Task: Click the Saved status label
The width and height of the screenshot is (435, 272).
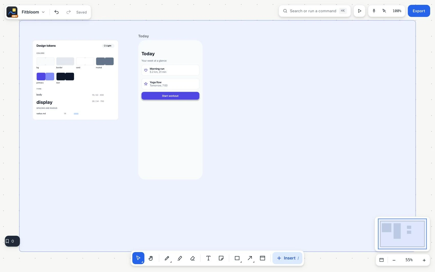Action: coord(81,12)
